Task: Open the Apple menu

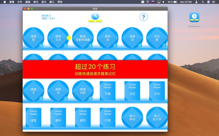Action: coord(5,2)
